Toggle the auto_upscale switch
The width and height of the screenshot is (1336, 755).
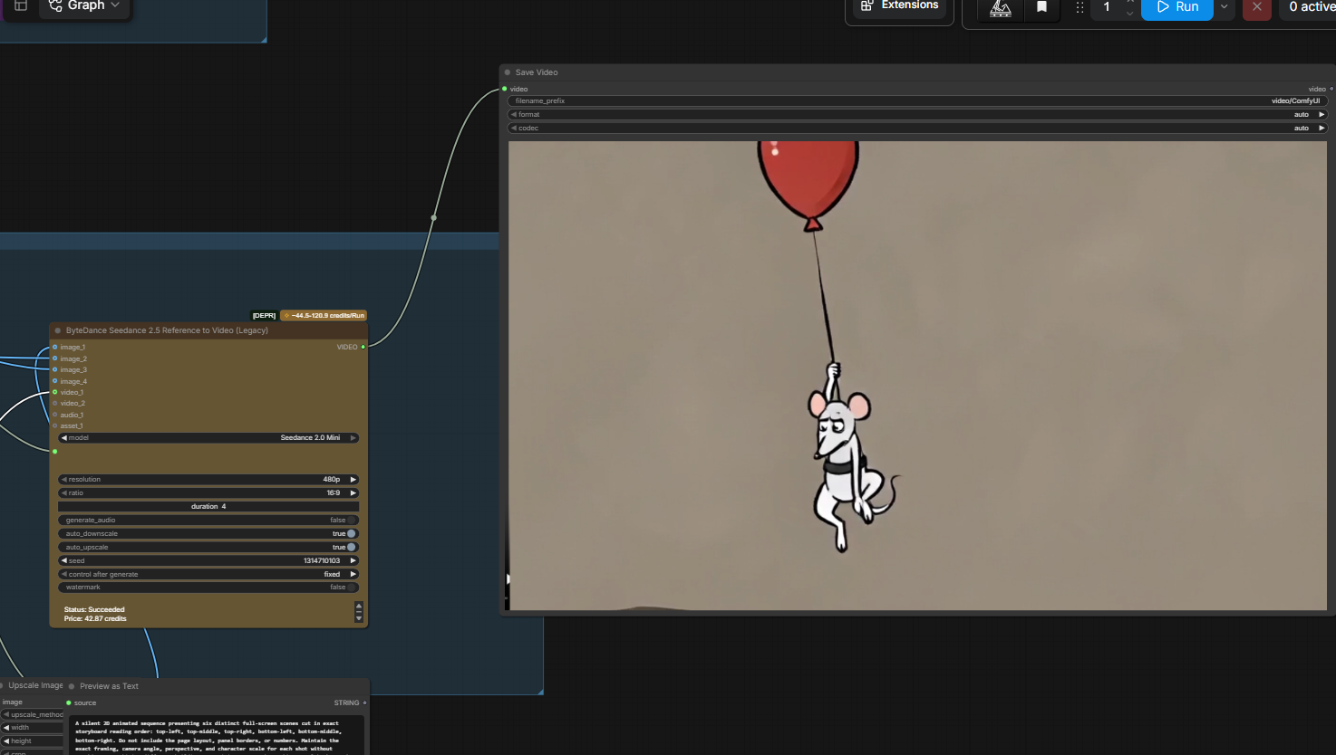point(352,548)
